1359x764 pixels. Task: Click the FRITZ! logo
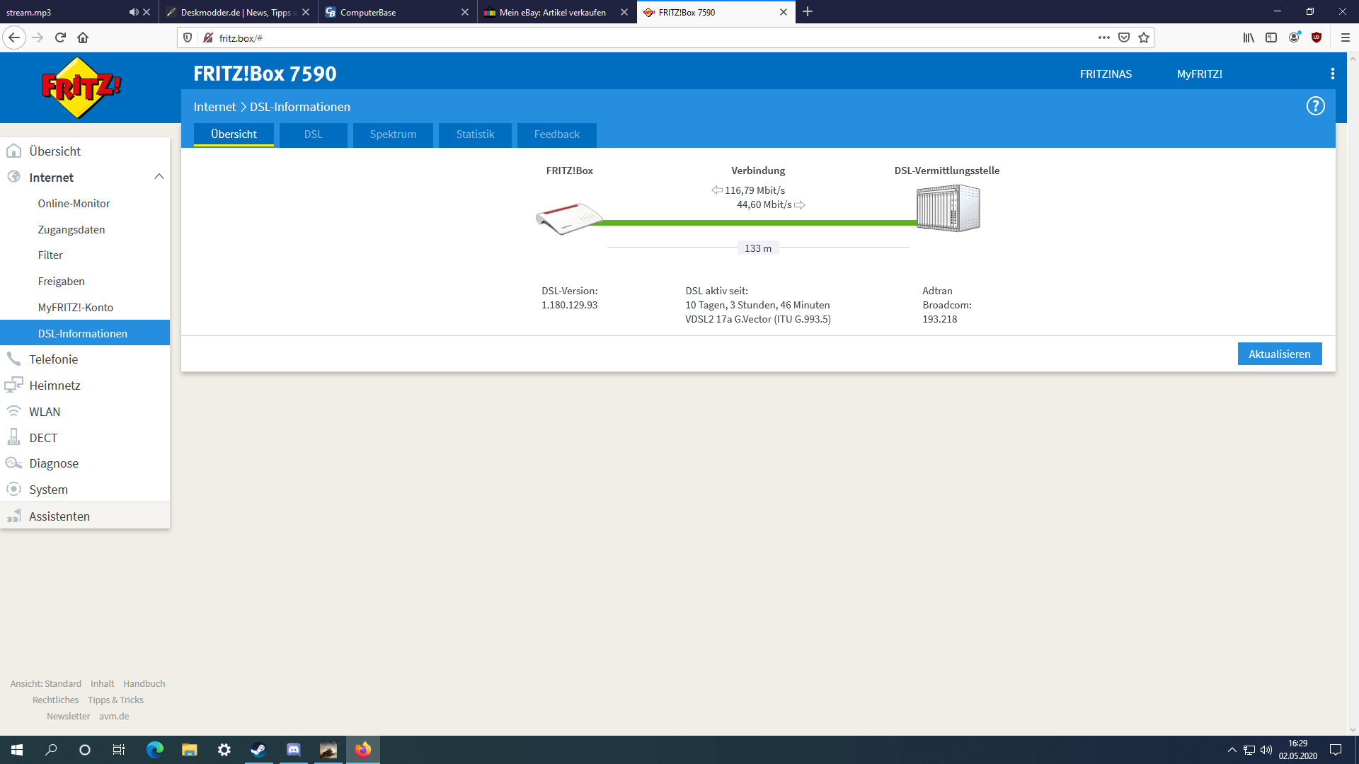tap(81, 88)
